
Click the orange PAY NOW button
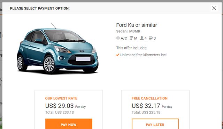pyautogui.click(x=69, y=124)
